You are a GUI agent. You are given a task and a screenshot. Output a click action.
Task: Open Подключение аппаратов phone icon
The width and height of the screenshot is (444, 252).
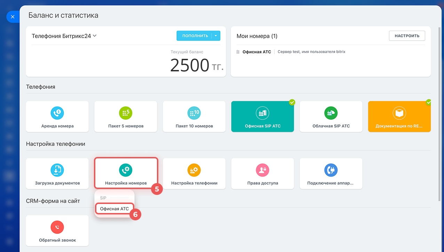point(331,170)
